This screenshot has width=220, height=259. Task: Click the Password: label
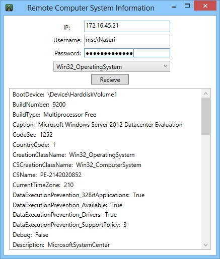pyautogui.click(x=67, y=53)
